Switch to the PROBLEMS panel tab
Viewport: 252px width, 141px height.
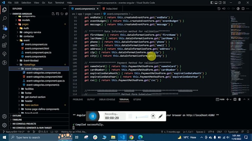tap(77, 99)
